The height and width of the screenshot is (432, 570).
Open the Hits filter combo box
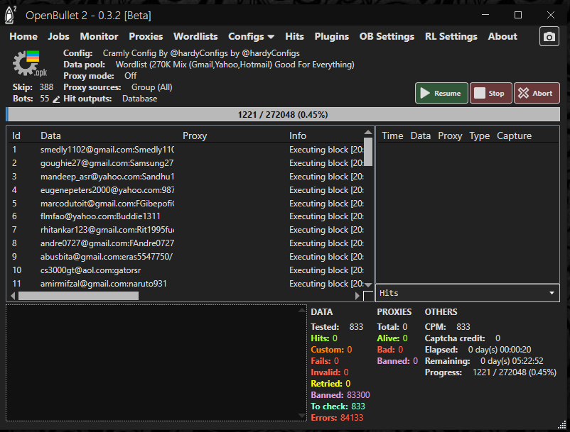(468, 293)
